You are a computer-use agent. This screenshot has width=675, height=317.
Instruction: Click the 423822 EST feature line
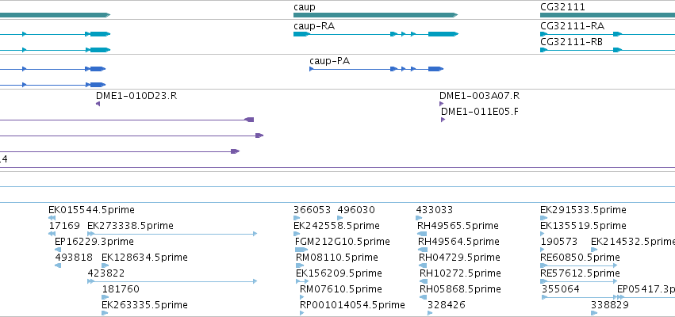(x=172, y=281)
